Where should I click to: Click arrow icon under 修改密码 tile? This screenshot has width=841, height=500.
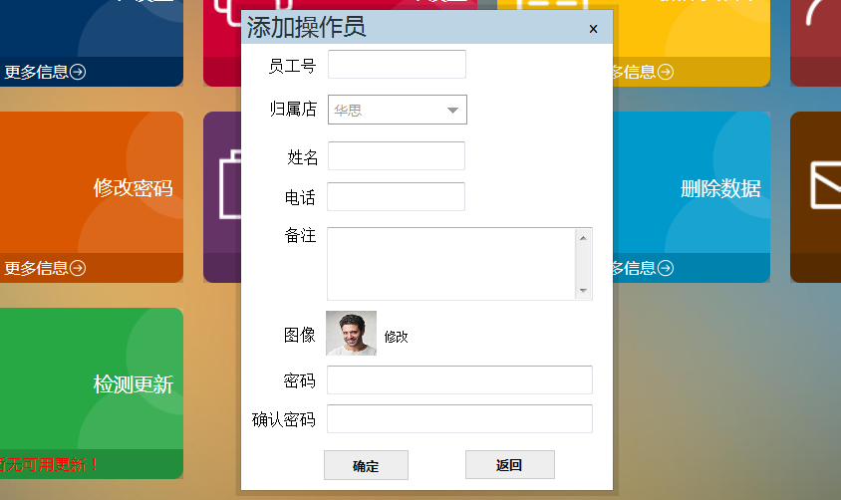pyautogui.click(x=78, y=268)
